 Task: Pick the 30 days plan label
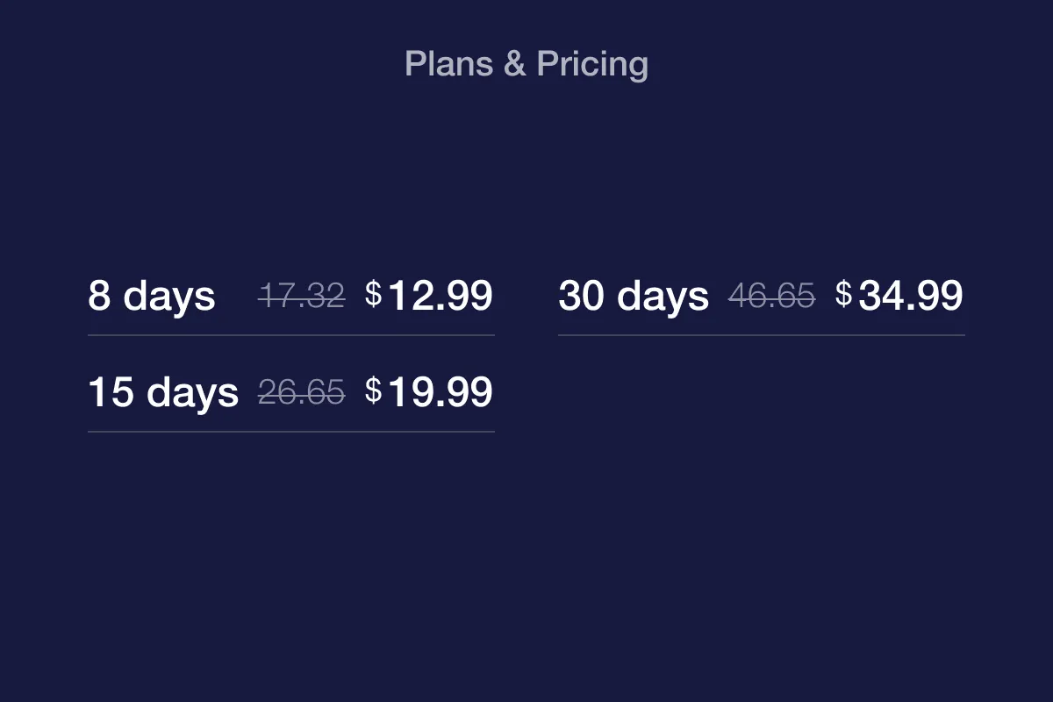tap(634, 296)
